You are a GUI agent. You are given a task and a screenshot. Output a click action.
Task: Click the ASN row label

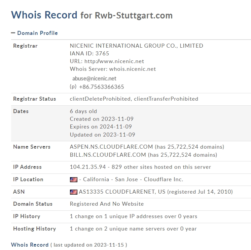[x=19, y=192]
